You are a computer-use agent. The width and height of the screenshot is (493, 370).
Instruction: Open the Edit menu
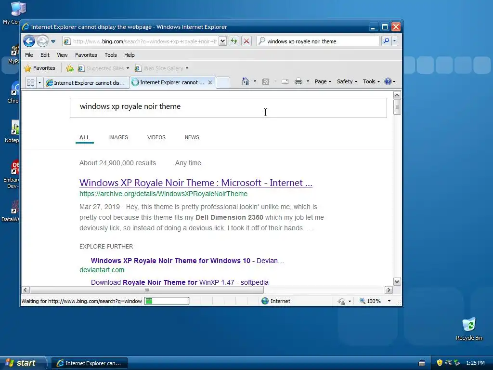click(x=45, y=55)
